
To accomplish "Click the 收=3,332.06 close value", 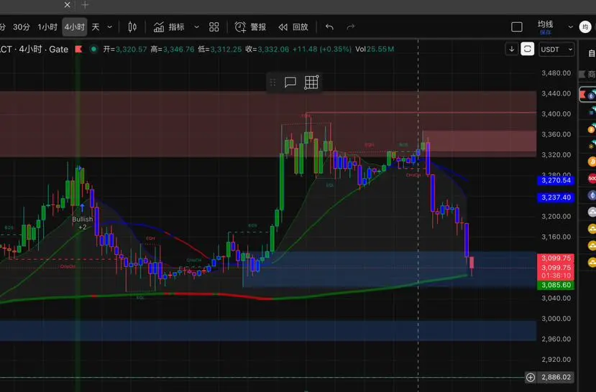I will (267, 49).
